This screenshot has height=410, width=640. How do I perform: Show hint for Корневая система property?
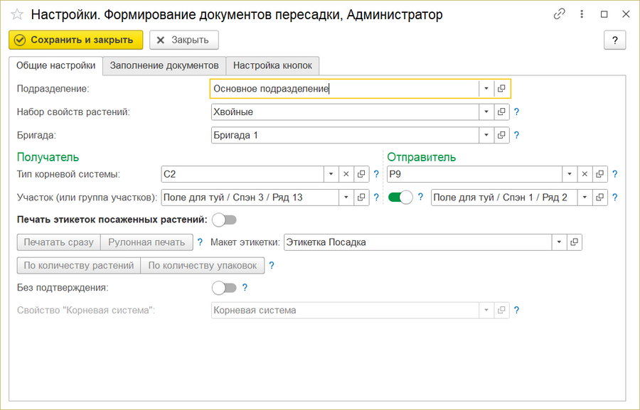516,310
